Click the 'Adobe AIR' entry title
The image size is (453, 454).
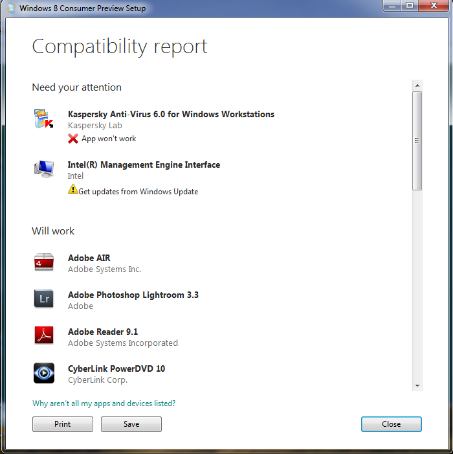click(x=89, y=258)
